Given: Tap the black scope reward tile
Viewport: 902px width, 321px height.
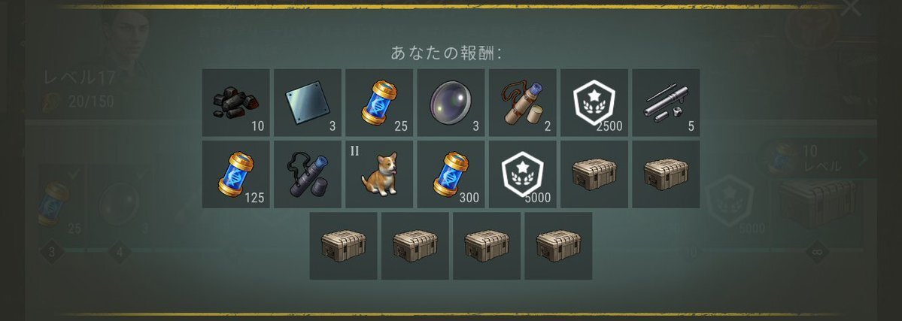Looking at the screenshot, I should [308, 174].
